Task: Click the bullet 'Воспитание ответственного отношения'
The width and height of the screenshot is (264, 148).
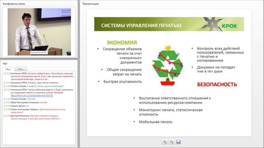Action: point(175,100)
